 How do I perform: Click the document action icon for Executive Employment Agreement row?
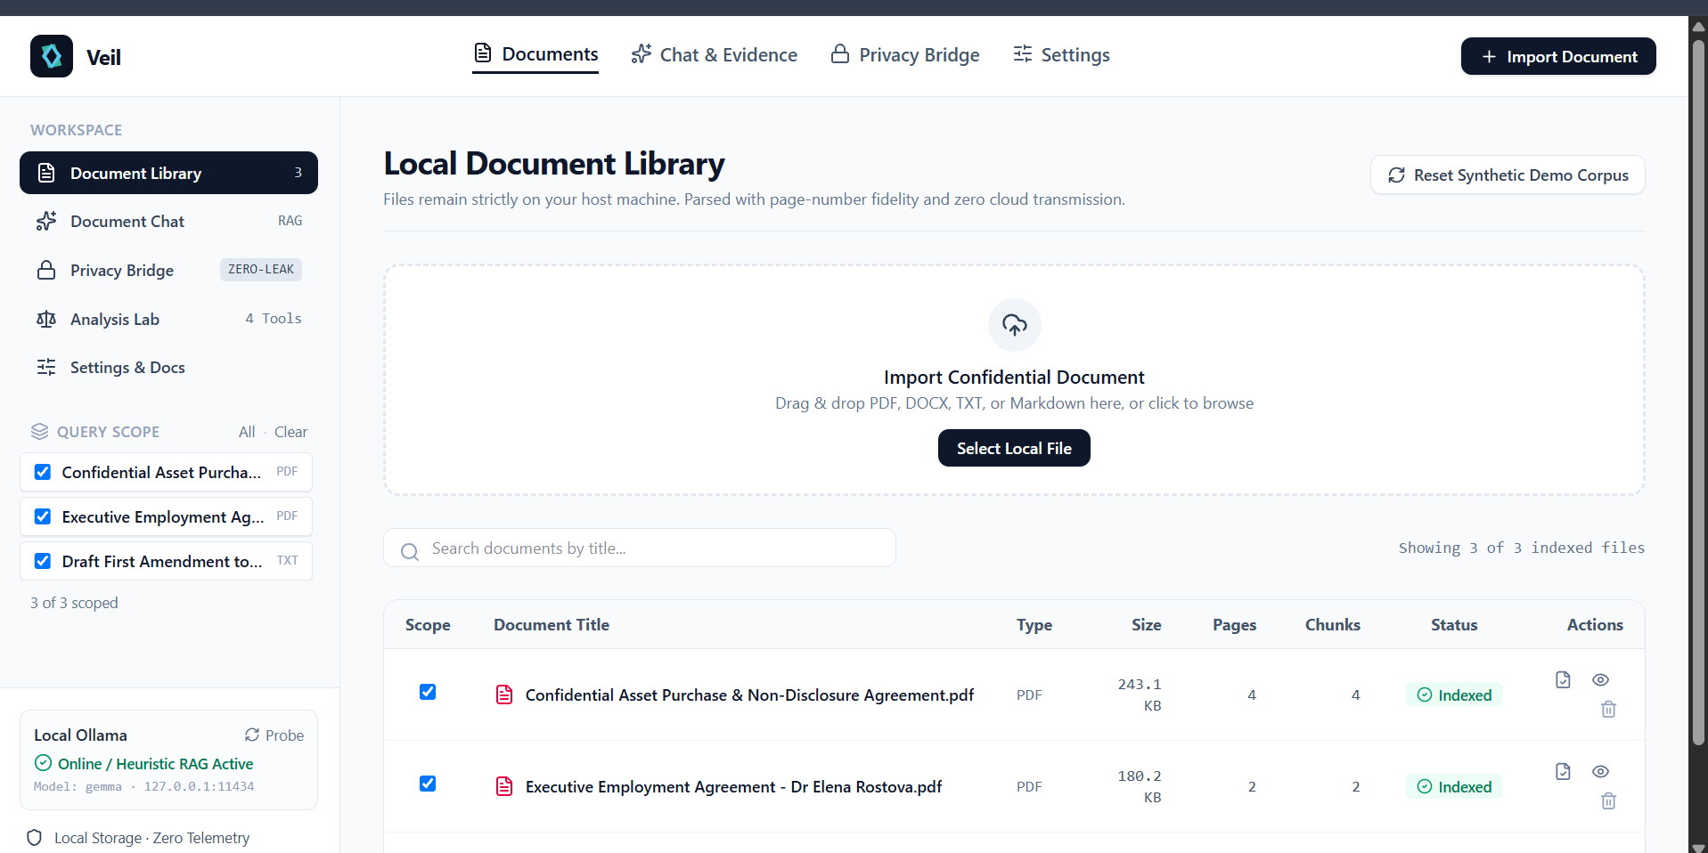[x=1563, y=771]
